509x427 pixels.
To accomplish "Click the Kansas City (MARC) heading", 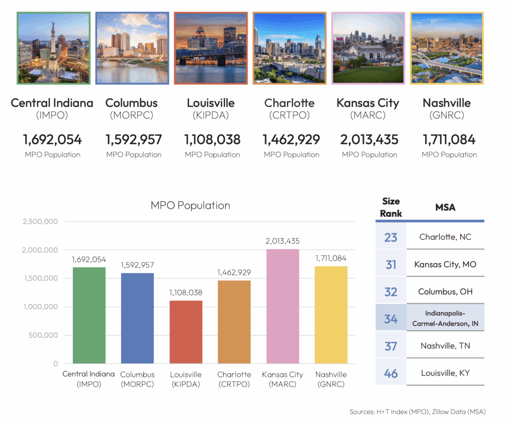I will point(368,108).
